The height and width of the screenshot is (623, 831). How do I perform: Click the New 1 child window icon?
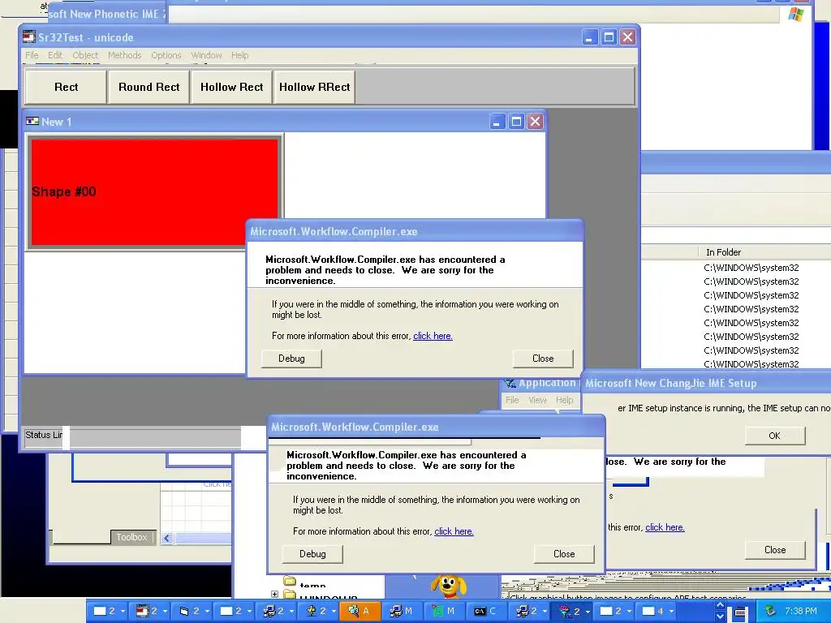[32, 122]
